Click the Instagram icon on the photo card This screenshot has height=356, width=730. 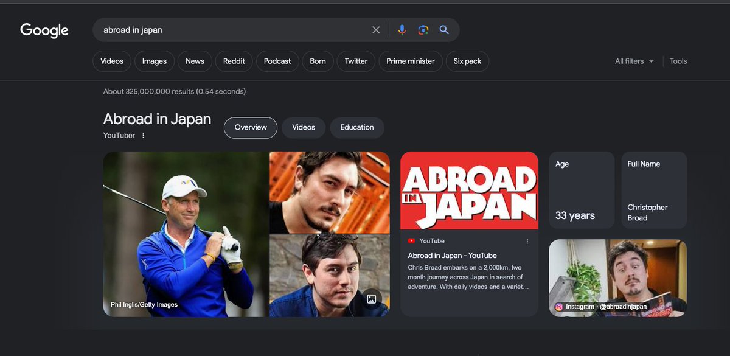(x=559, y=307)
